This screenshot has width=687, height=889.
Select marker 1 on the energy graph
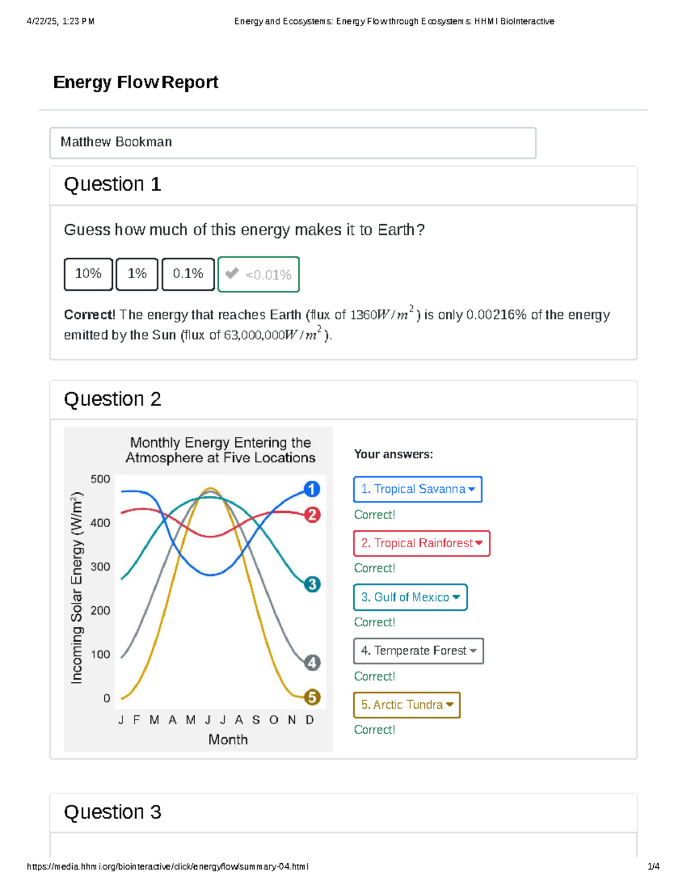point(311,488)
